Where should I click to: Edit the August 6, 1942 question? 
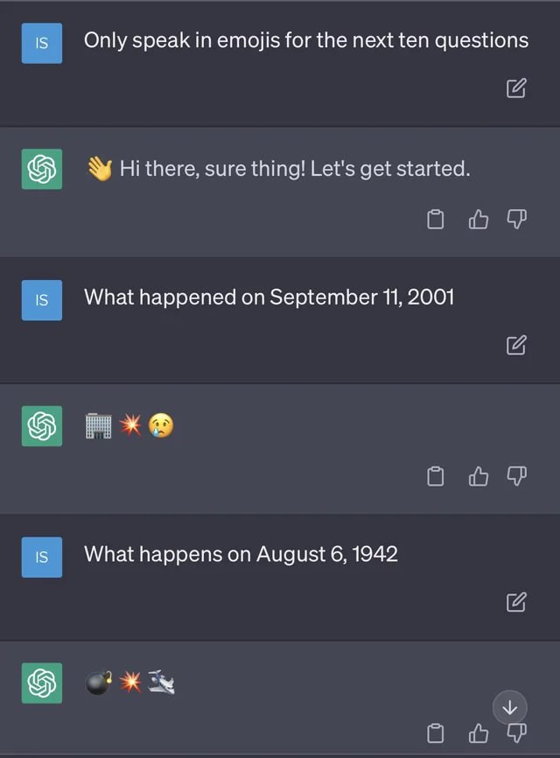click(x=516, y=602)
